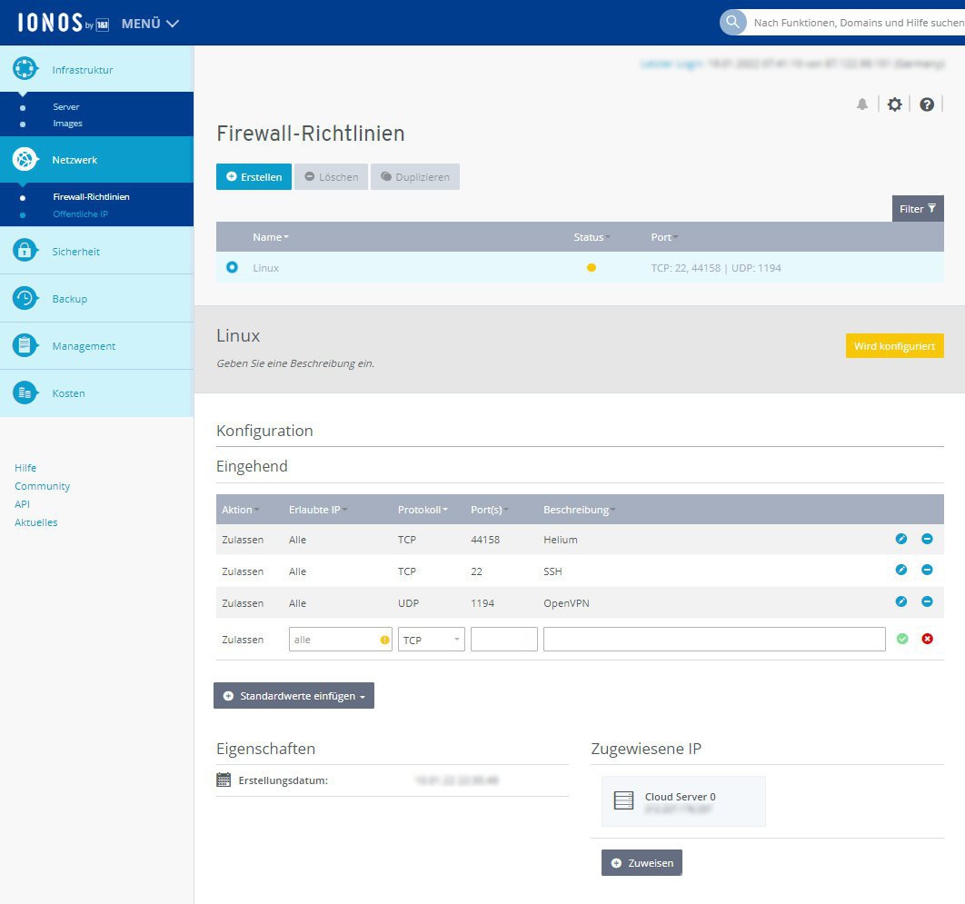Open the Backup sidebar section
This screenshot has width=965, height=904.
point(69,299)
